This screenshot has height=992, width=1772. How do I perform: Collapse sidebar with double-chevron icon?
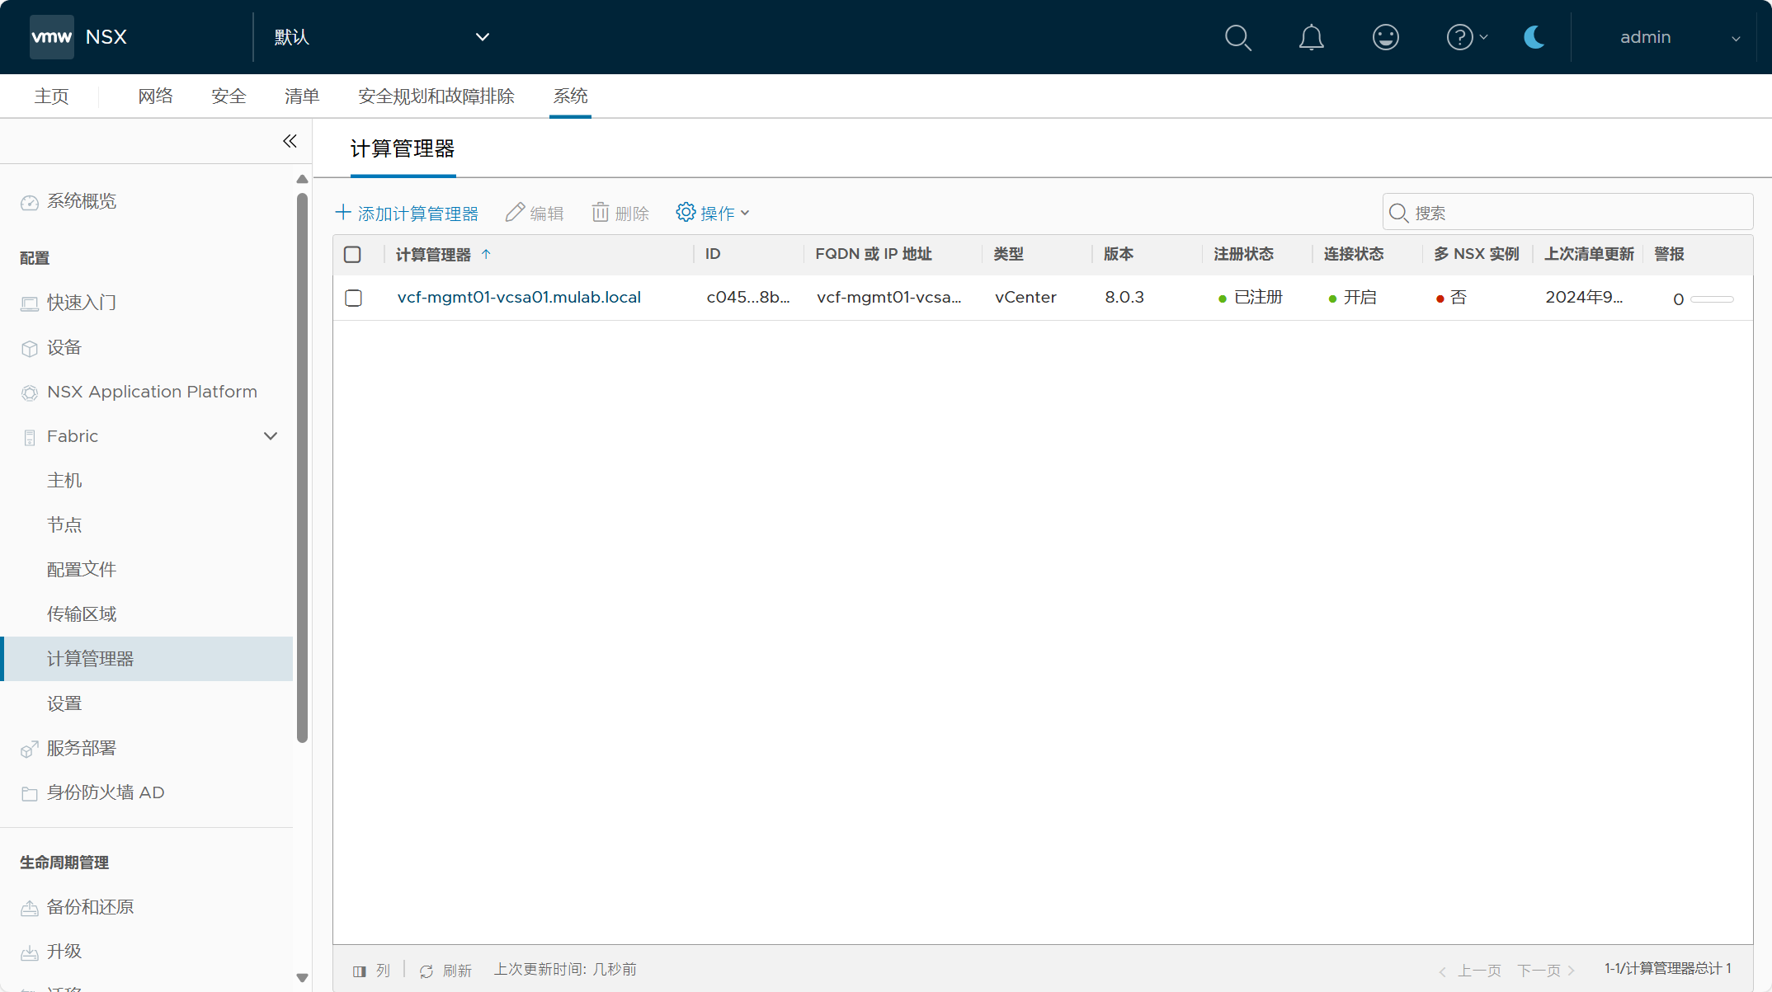tap(290, 141)
